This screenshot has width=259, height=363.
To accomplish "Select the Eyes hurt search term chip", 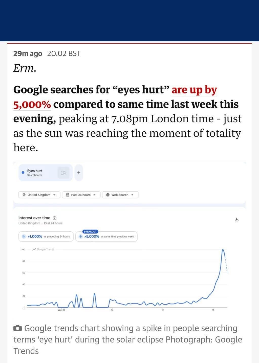I will pyautogui.click(x=46, y=173).
